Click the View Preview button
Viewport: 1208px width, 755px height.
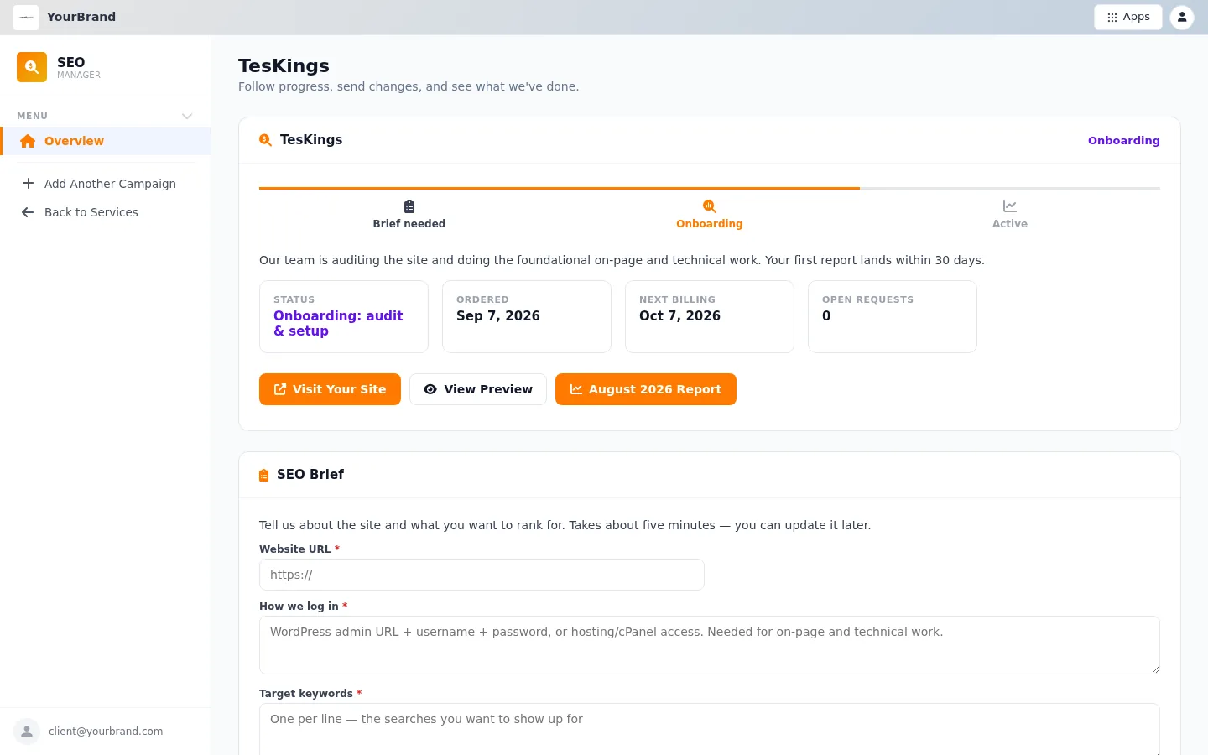pyautogui.click(x=478, y=389)
